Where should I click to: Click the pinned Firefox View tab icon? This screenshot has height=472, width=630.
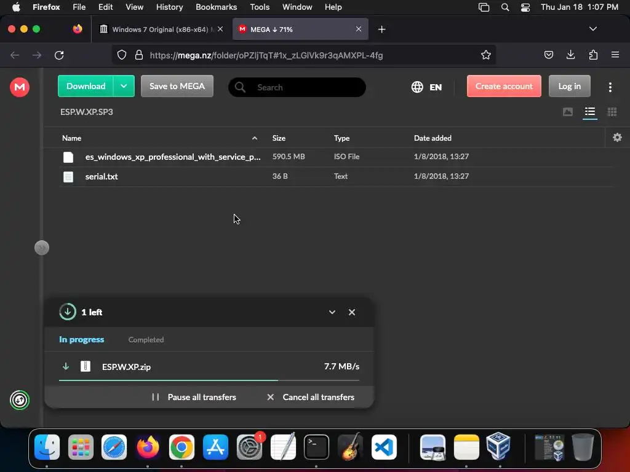pyautogui.click(x=78, y=29)
